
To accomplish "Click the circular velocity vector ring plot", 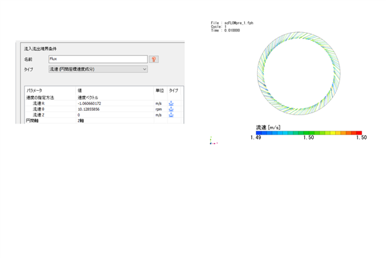I will click(x=298, y=73).
